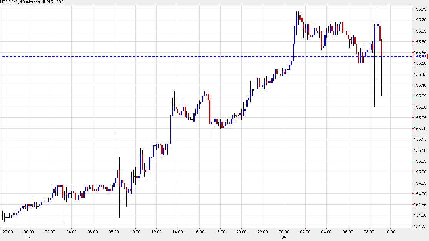Image resolution: width=429 pixels, height=241 pixels.
Task: Click the 155.05 price axis label
Action: pyautogui.click(x=420, y=161)
